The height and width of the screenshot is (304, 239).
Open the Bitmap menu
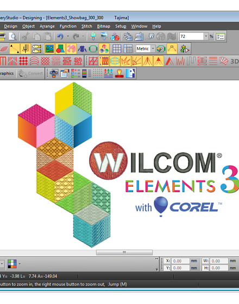click(x=104, y=26)
